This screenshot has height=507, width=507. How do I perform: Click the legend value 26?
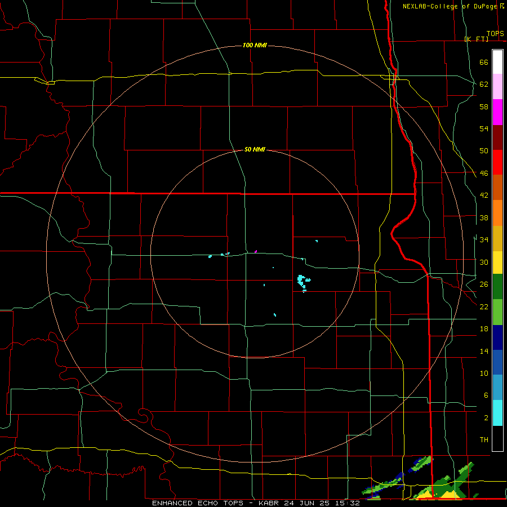pos(484,284)
